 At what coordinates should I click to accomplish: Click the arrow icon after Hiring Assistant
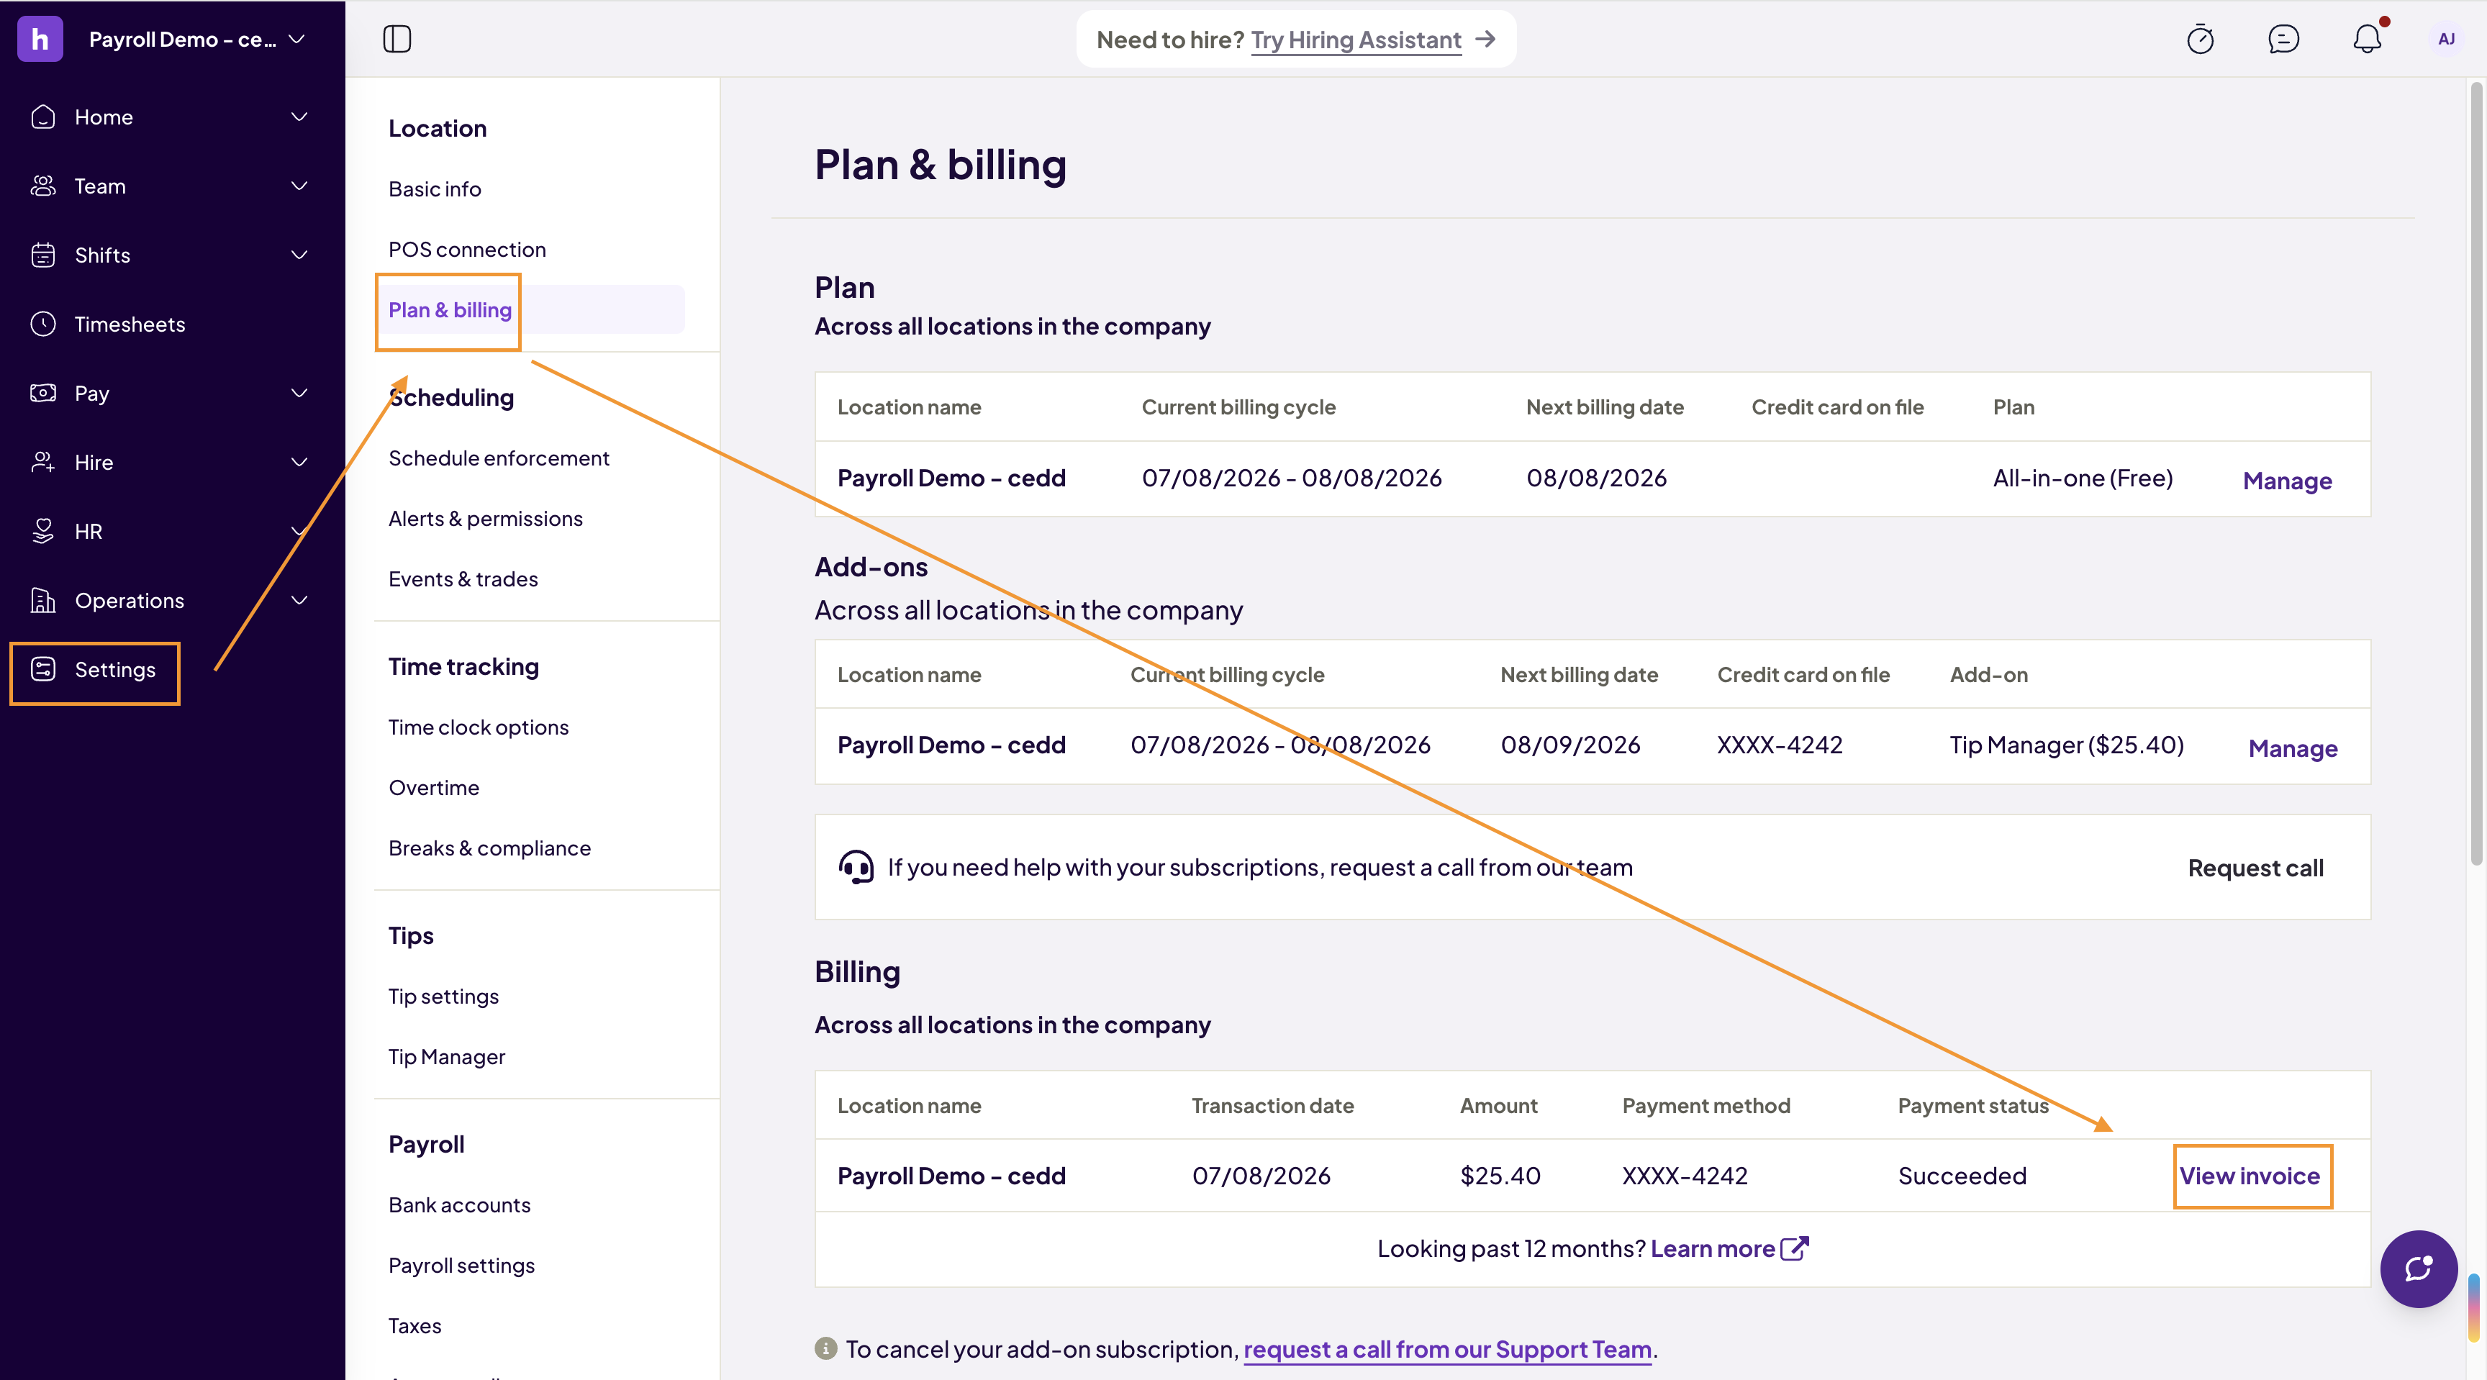click(x=1486, y=39)
